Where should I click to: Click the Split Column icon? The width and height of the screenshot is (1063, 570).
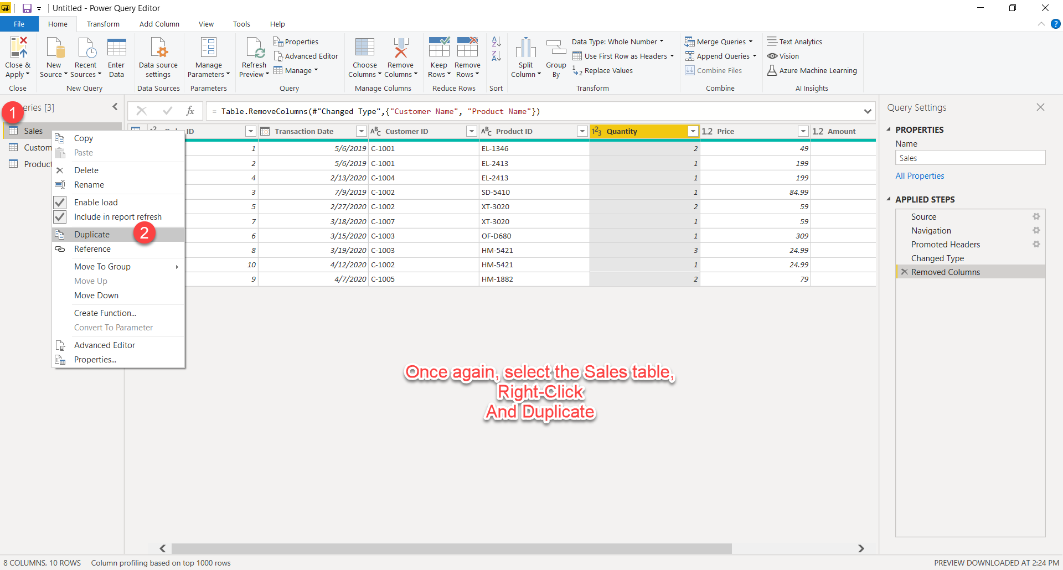[525, 48]
